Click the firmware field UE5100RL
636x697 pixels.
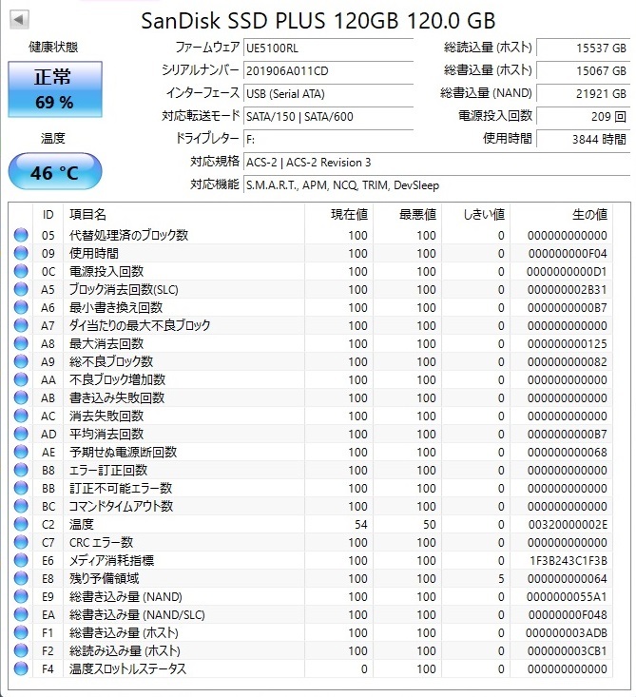(328, 48)
